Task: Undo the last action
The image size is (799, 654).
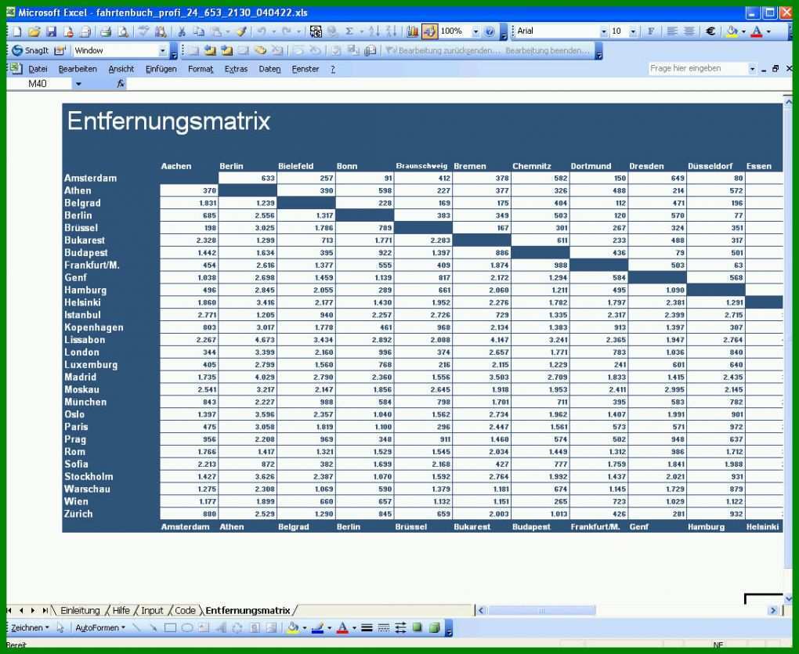Action: (x=262, y=31)
